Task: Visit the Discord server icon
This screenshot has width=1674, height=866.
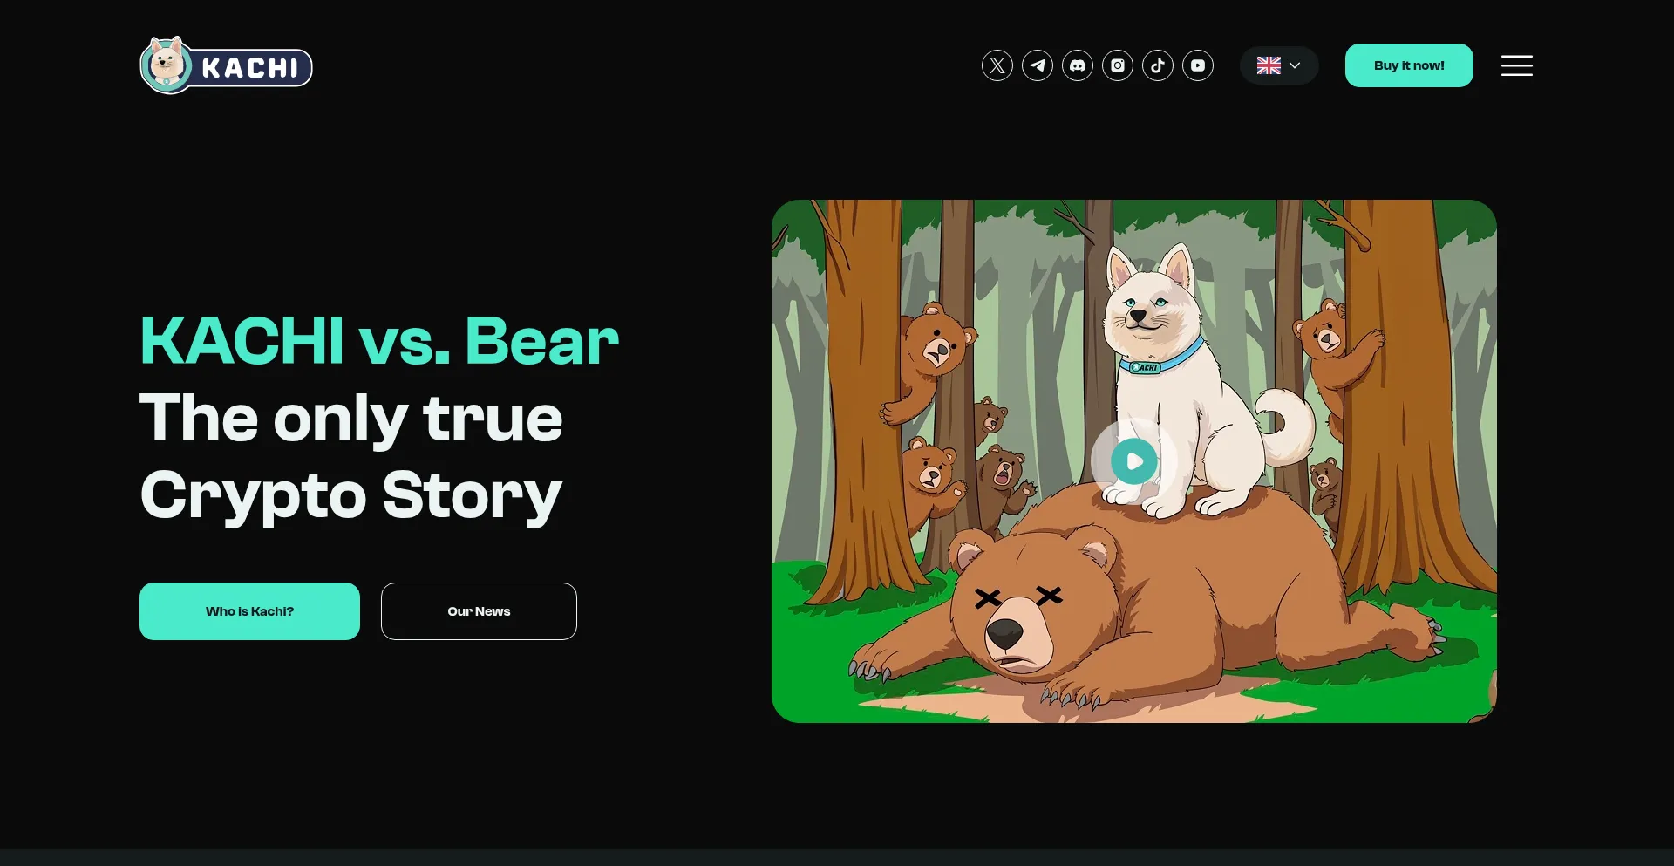Action: [x=1078, y=65]
